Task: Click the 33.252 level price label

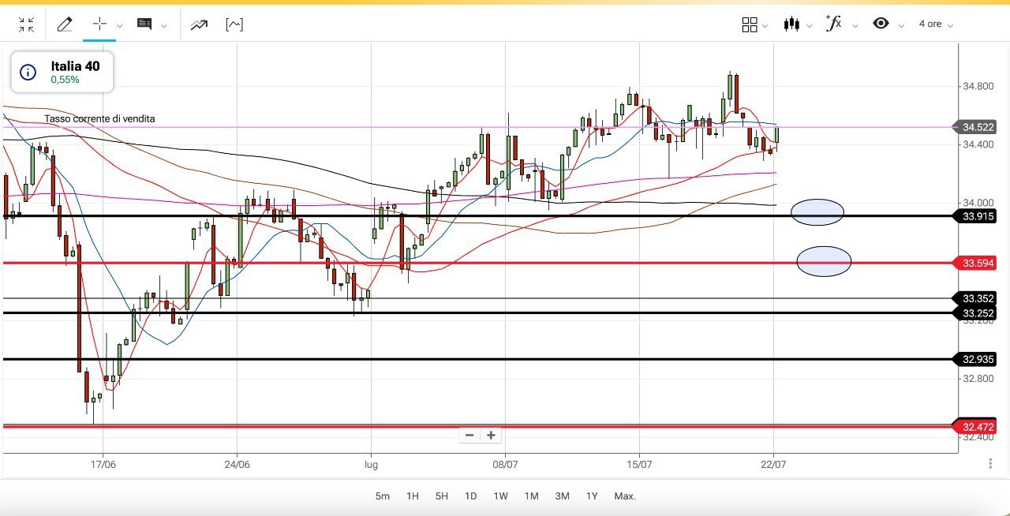Action: [x=977, y=313]
